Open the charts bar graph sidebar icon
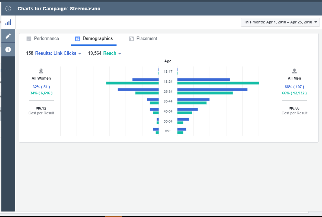This screenshot has height=217, width=322. [8, 22]
